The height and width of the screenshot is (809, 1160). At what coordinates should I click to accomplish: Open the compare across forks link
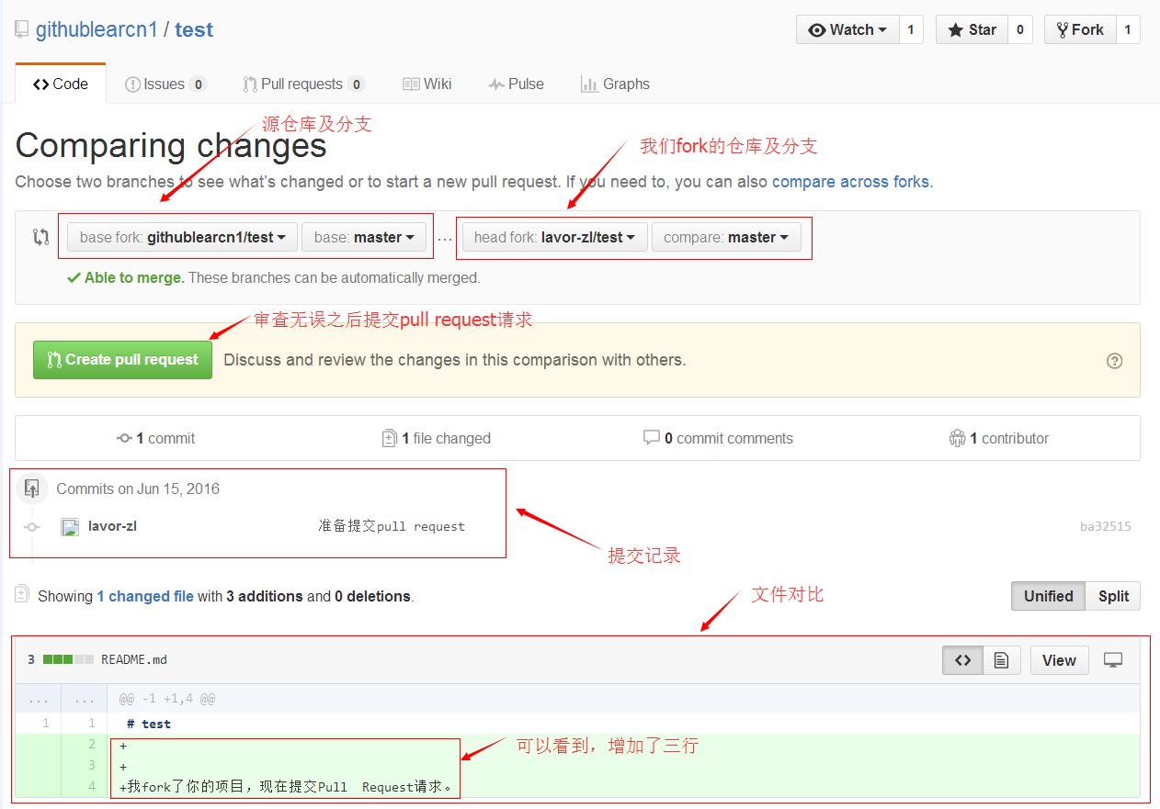tap(850, 181)
